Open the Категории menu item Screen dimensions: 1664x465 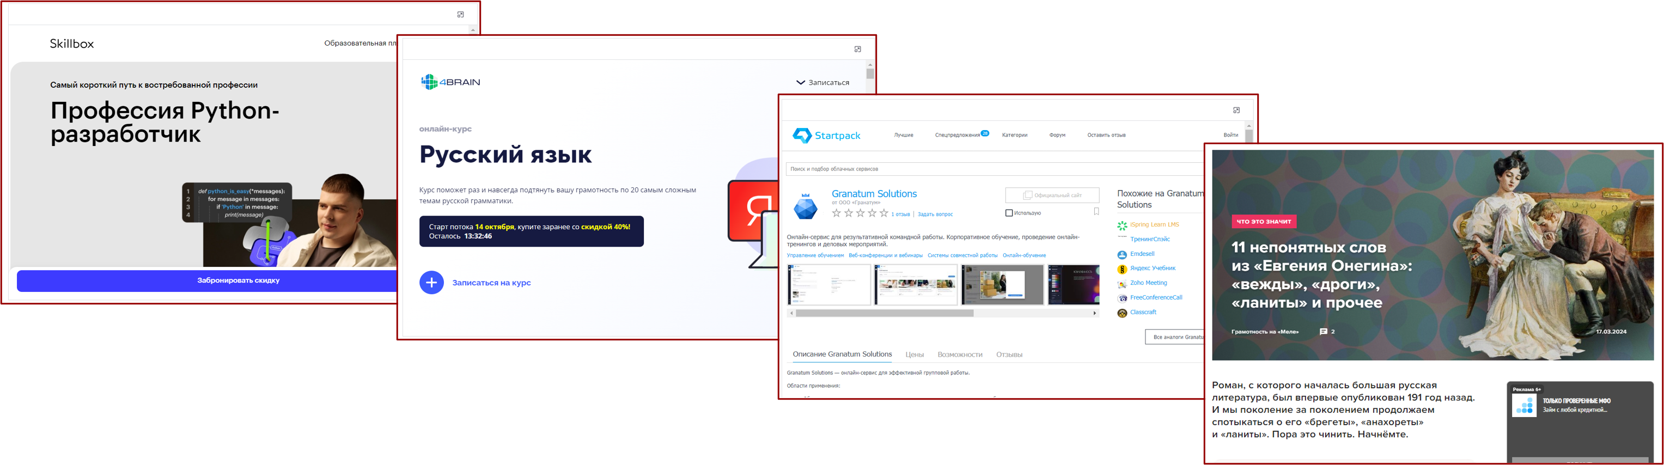pos(1014,136)
